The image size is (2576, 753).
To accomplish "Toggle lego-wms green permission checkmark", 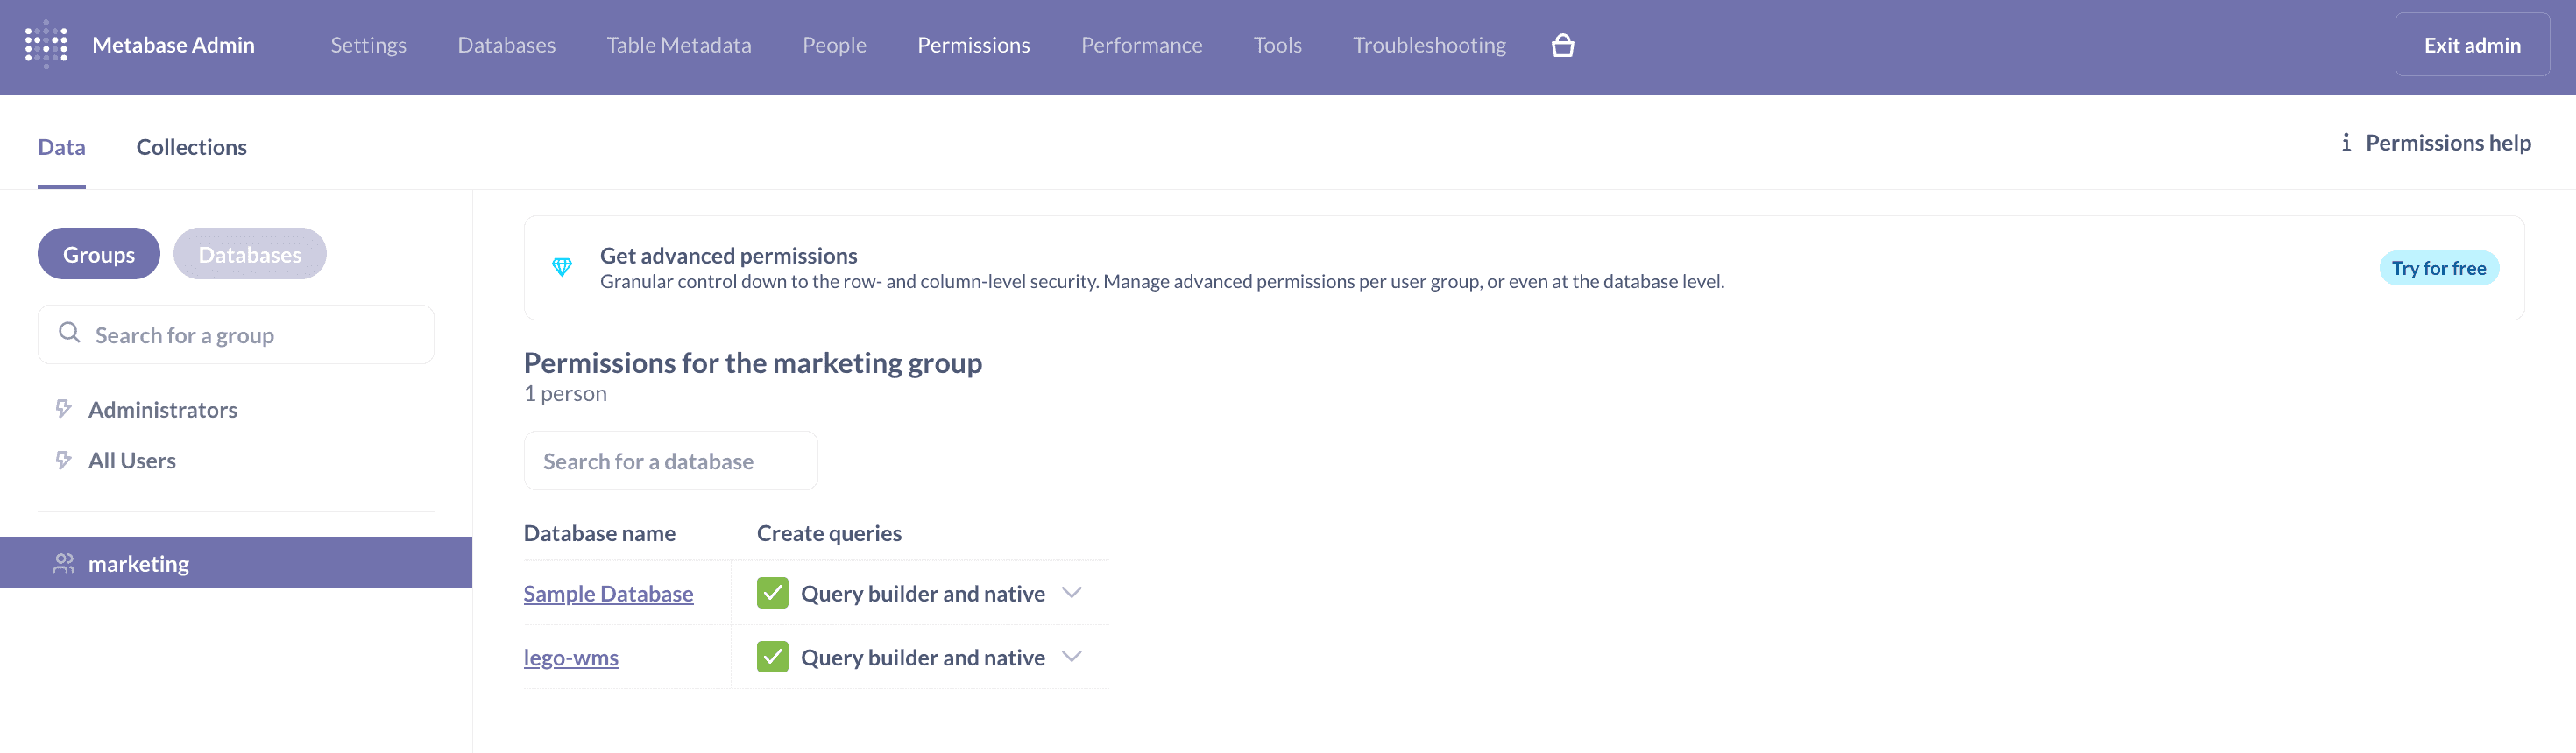I will (x=772, y=658).
